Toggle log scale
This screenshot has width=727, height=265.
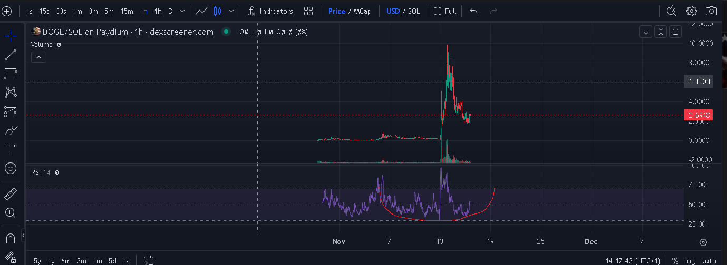691,261
